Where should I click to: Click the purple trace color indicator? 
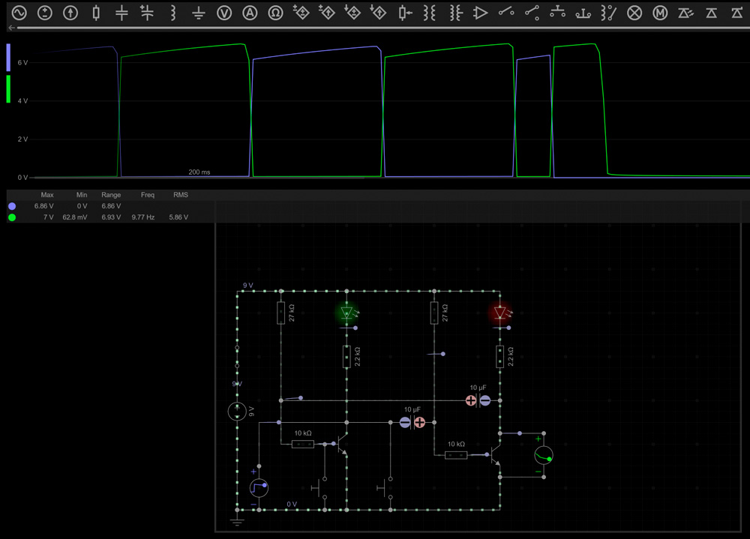click(8, 57)
